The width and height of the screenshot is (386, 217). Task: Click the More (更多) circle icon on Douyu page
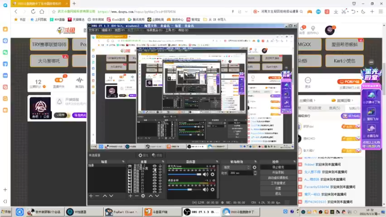tap(308, 81)
